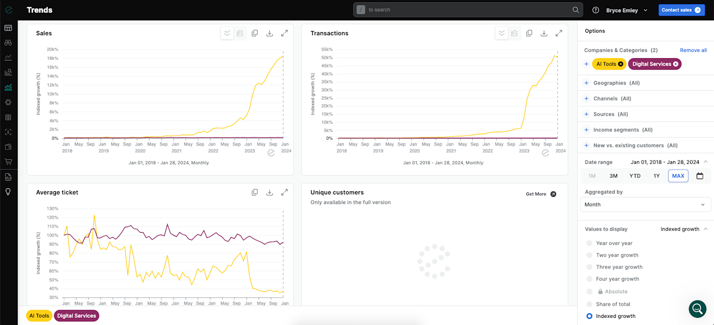Screen dimensions: 714x325
Task: Expand the Transactions chart to fullscreen
Action: click(559, 33)
